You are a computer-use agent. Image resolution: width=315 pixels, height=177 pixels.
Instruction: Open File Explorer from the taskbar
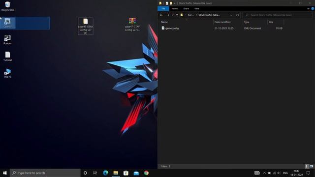(x=116, y=173)
